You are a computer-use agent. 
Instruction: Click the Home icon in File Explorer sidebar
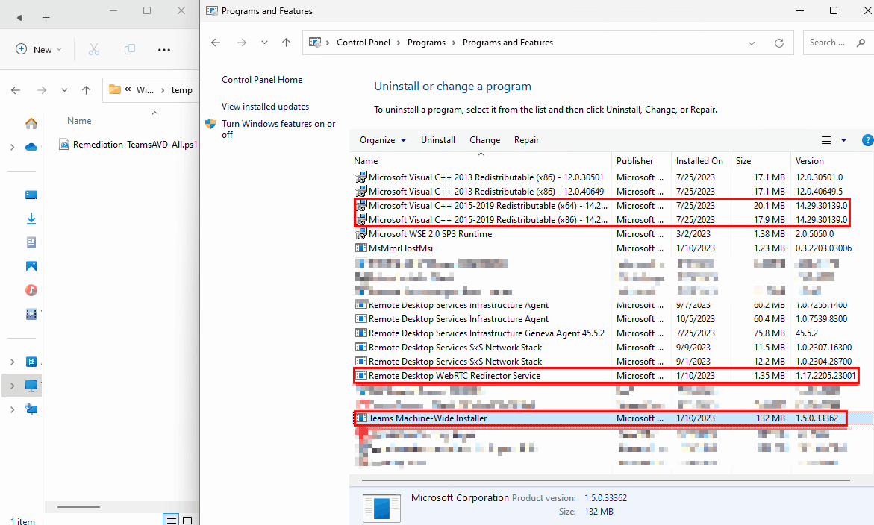click(31, 123)
